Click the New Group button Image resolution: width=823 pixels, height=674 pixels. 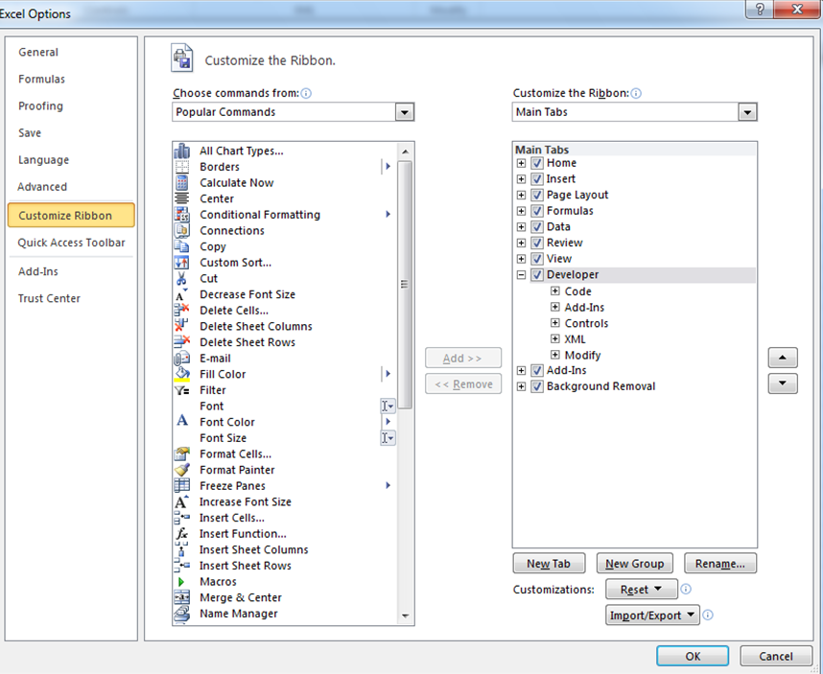[635, 564]
